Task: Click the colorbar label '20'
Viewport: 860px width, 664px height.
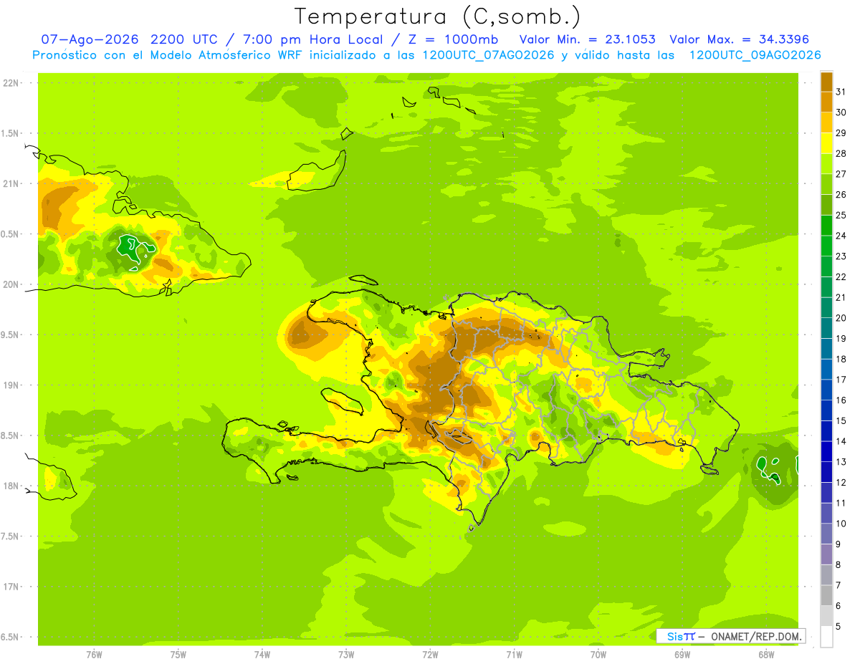Action: click(x=841, y=318)
